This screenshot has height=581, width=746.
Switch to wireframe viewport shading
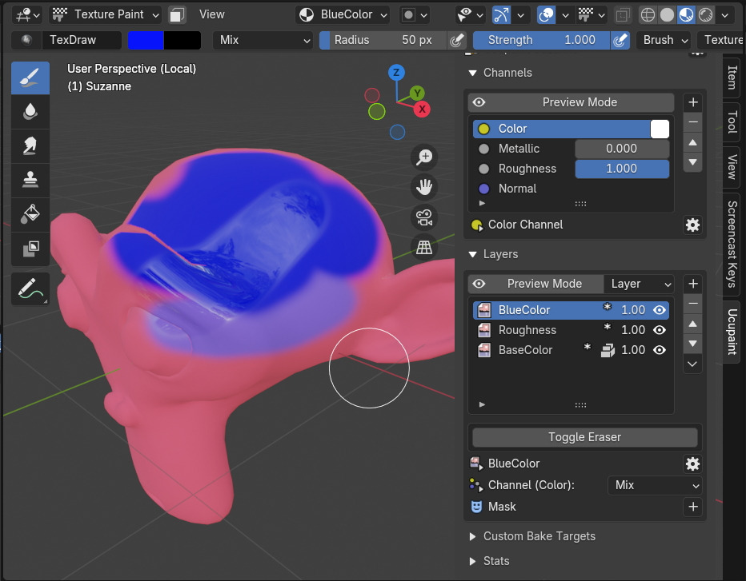[648, 14]
